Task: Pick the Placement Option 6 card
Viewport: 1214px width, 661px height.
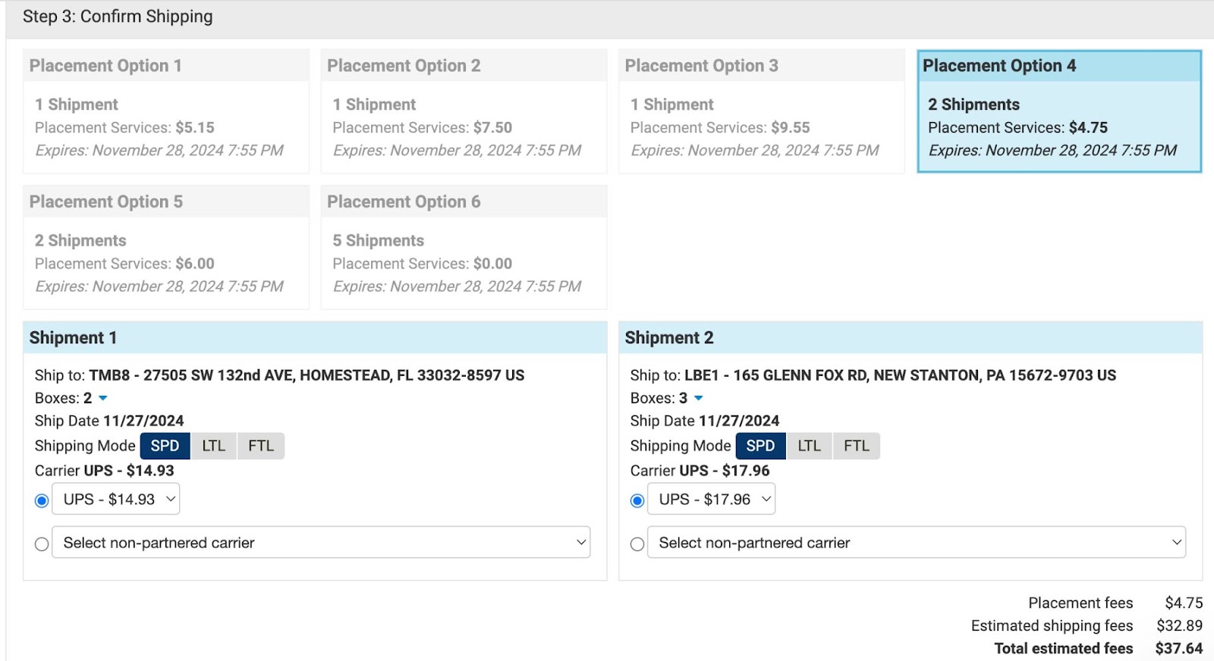Action: (464, 247)
